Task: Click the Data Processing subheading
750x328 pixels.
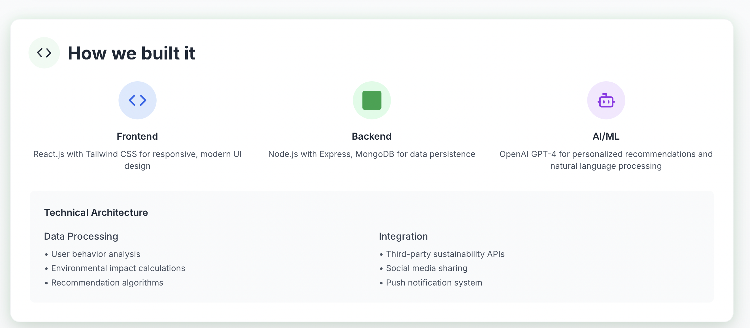Action: point(81,236)
